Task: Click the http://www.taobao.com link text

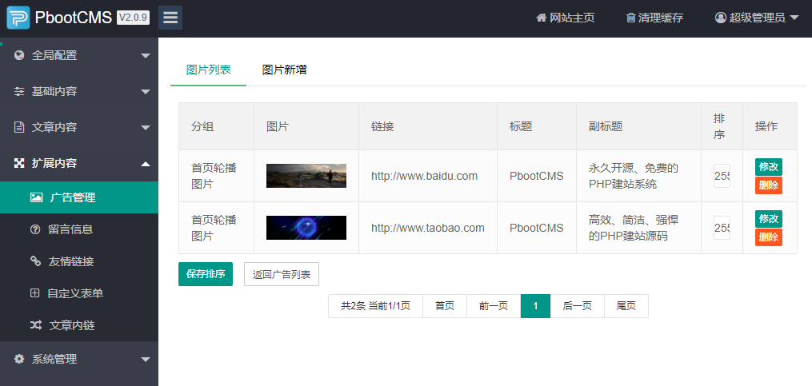Action: click(428, 228)
